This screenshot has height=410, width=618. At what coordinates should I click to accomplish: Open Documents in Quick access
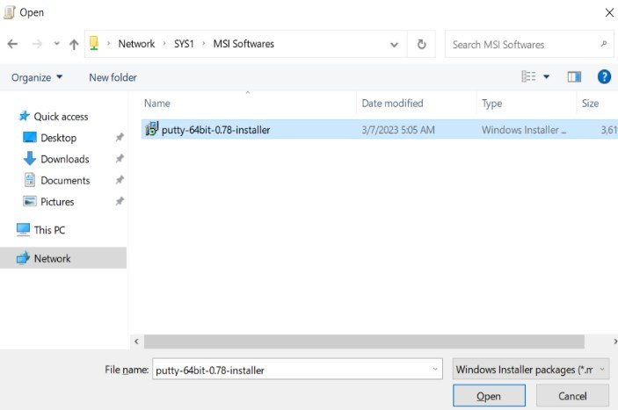pyautogui.click(x=65, y=180)
